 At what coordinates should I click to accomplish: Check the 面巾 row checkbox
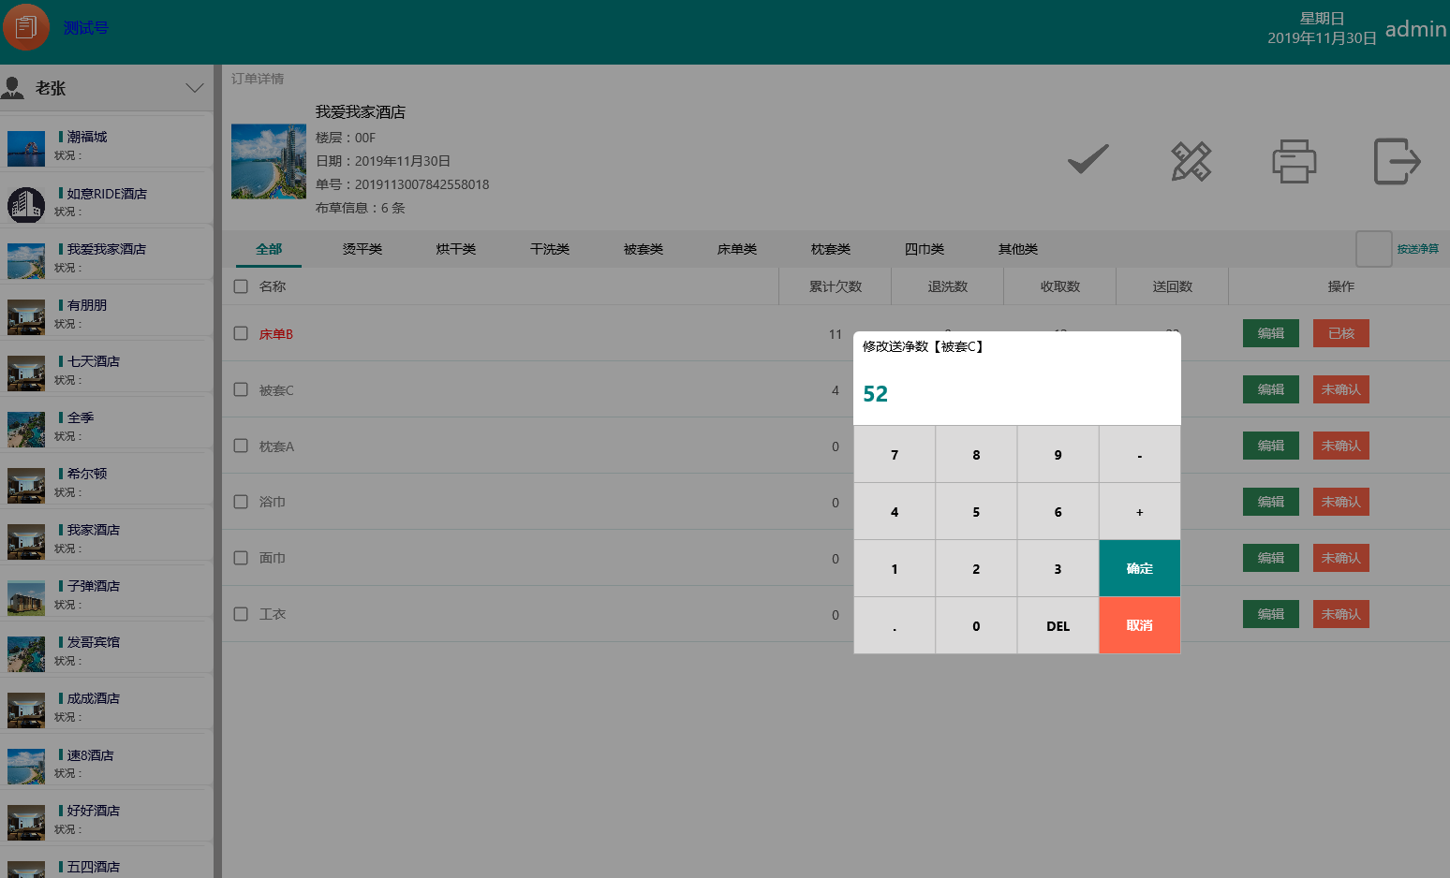pos(241,558)
